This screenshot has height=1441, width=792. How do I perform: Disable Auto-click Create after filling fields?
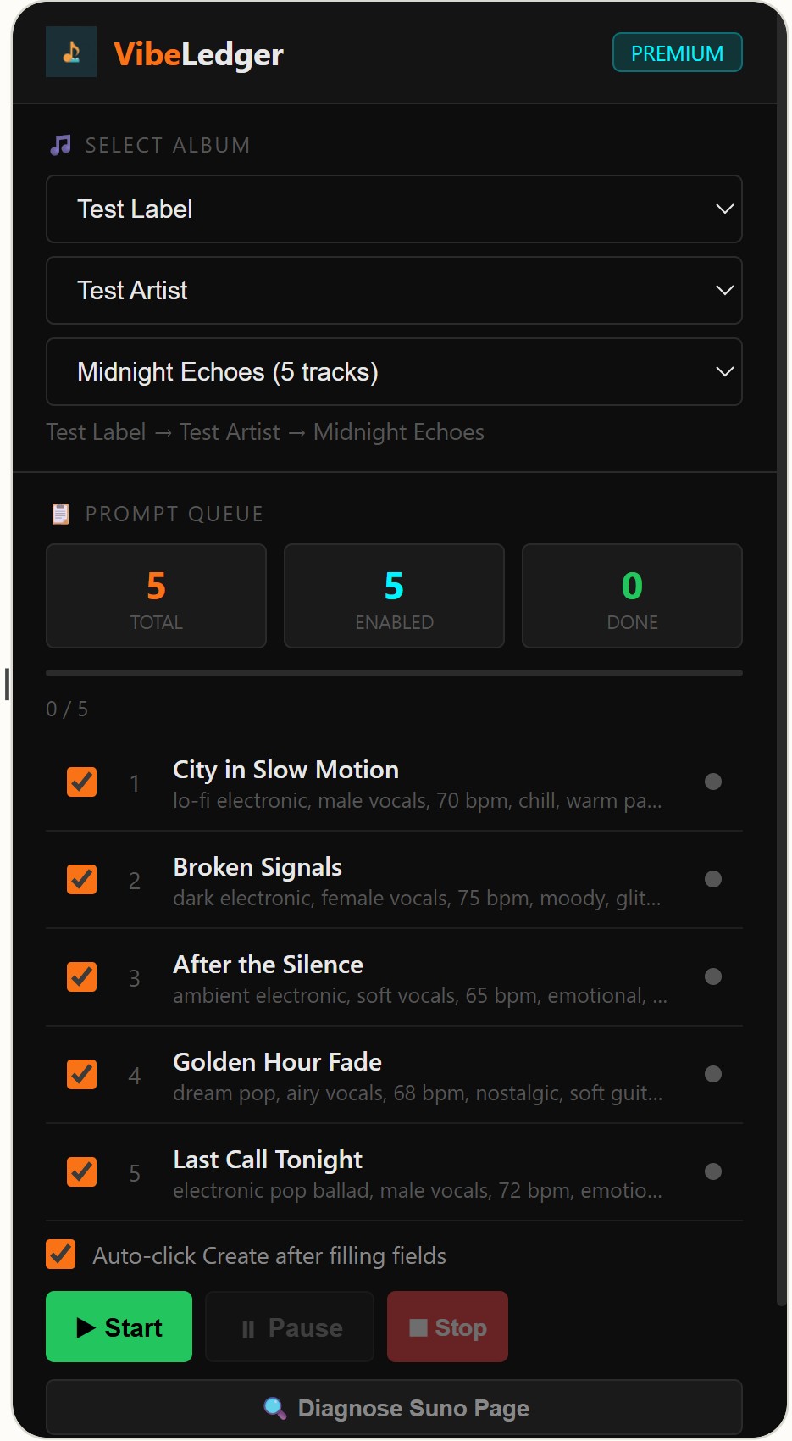[60, 1255]
